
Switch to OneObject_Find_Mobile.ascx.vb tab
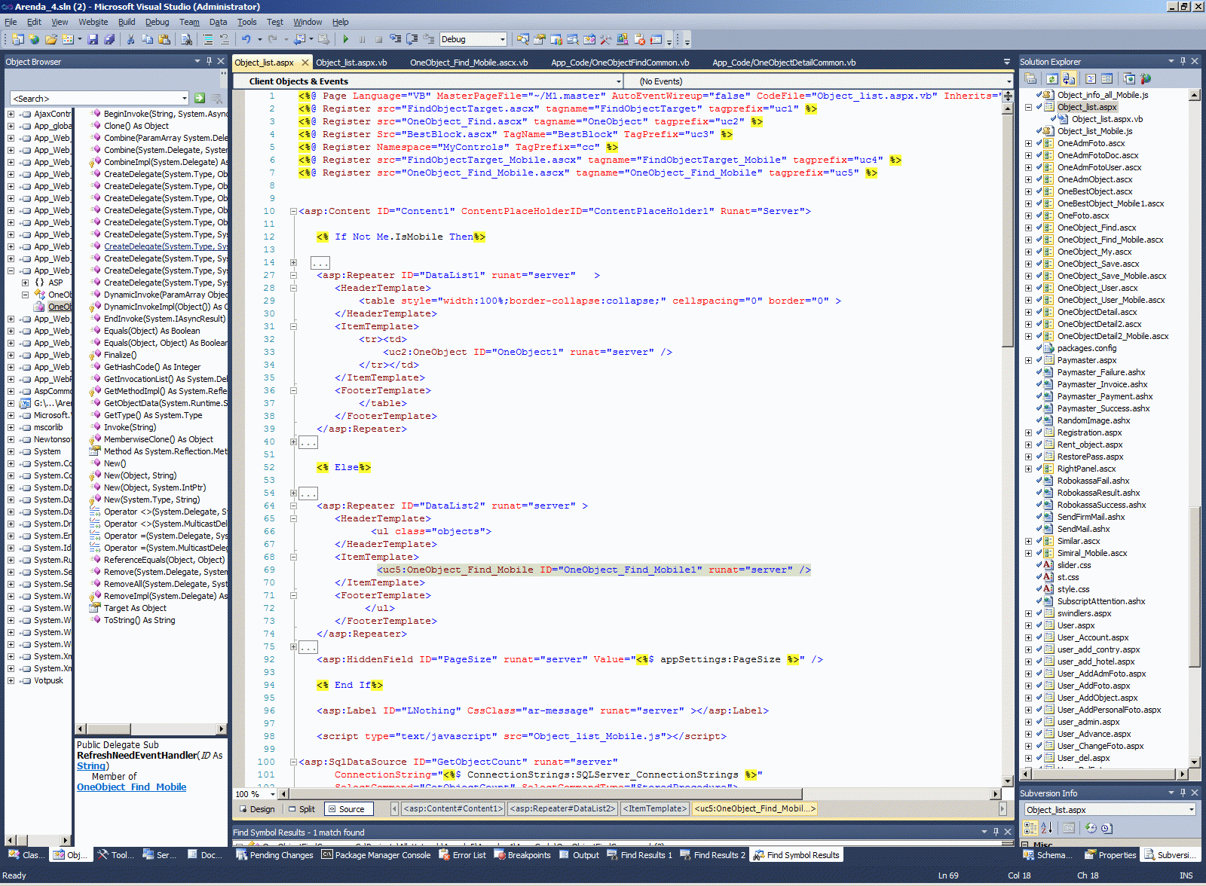469,63
